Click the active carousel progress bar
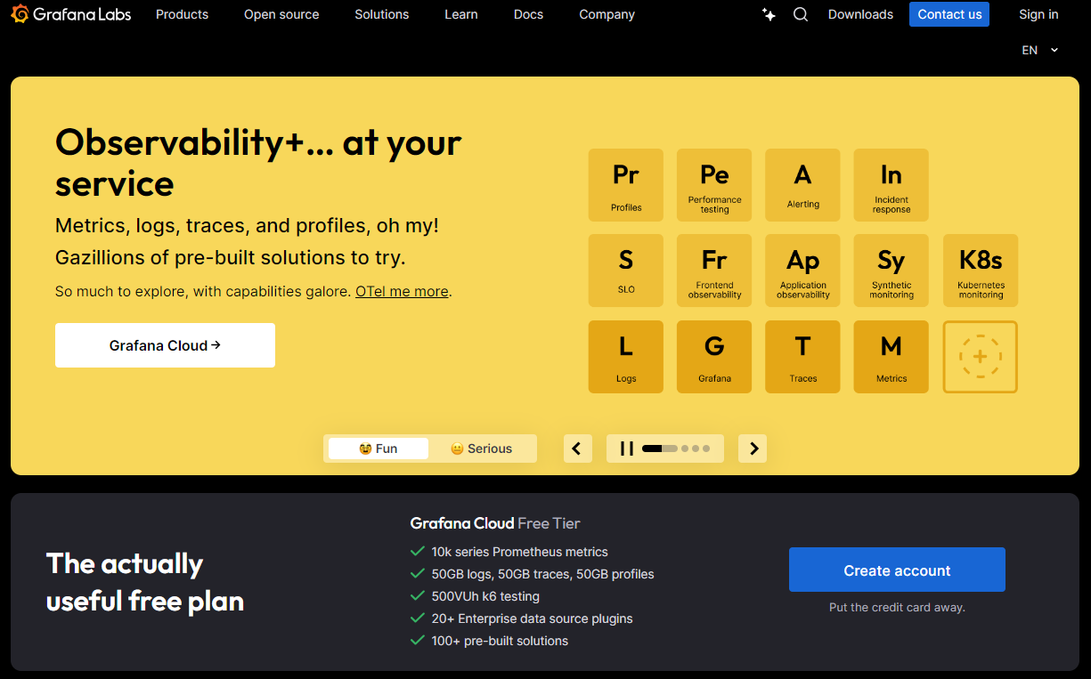The image size is (1091, 679). point(660,449)
